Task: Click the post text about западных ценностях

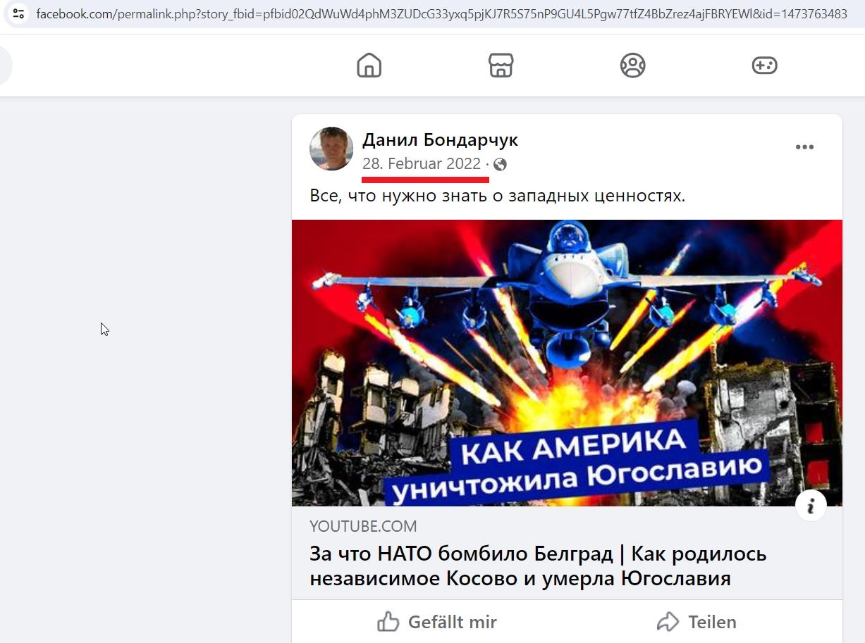Action: pos(497,195)
